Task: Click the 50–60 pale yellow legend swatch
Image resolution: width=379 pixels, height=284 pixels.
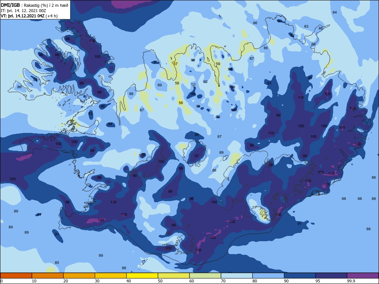Action: click(x=174, y=276)
